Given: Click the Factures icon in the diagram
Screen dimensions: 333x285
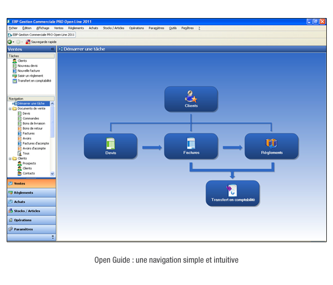Looking at the screenshot, I should coord(191,143).
